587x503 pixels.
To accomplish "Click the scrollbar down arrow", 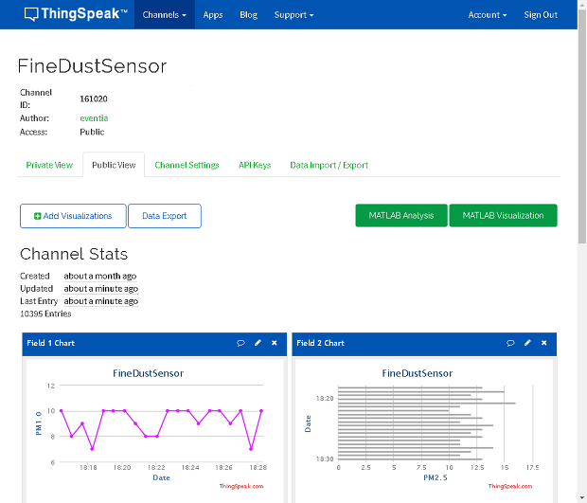I will pyautogui.click(x=582, y=499).
